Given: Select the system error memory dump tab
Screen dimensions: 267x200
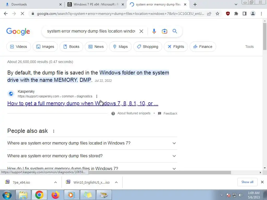Looking at the screenshot, I should tap(158, 4).
